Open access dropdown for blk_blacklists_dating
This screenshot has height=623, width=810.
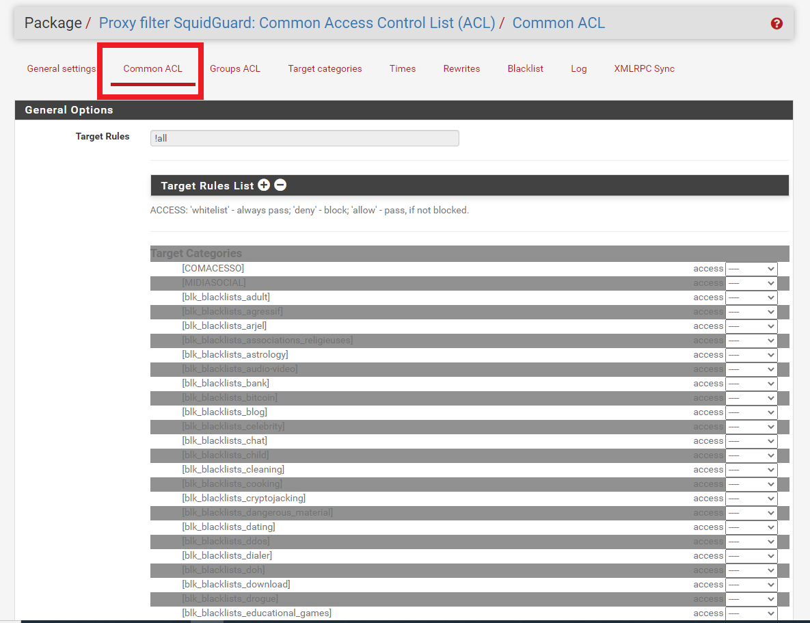coord(751,527)
